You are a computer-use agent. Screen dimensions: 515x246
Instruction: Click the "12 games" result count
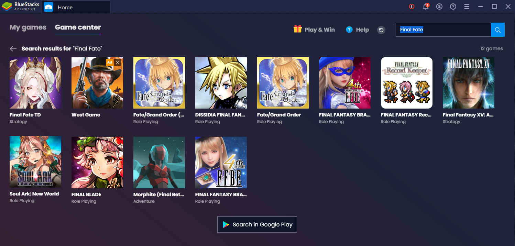click(x=492, y=49)
